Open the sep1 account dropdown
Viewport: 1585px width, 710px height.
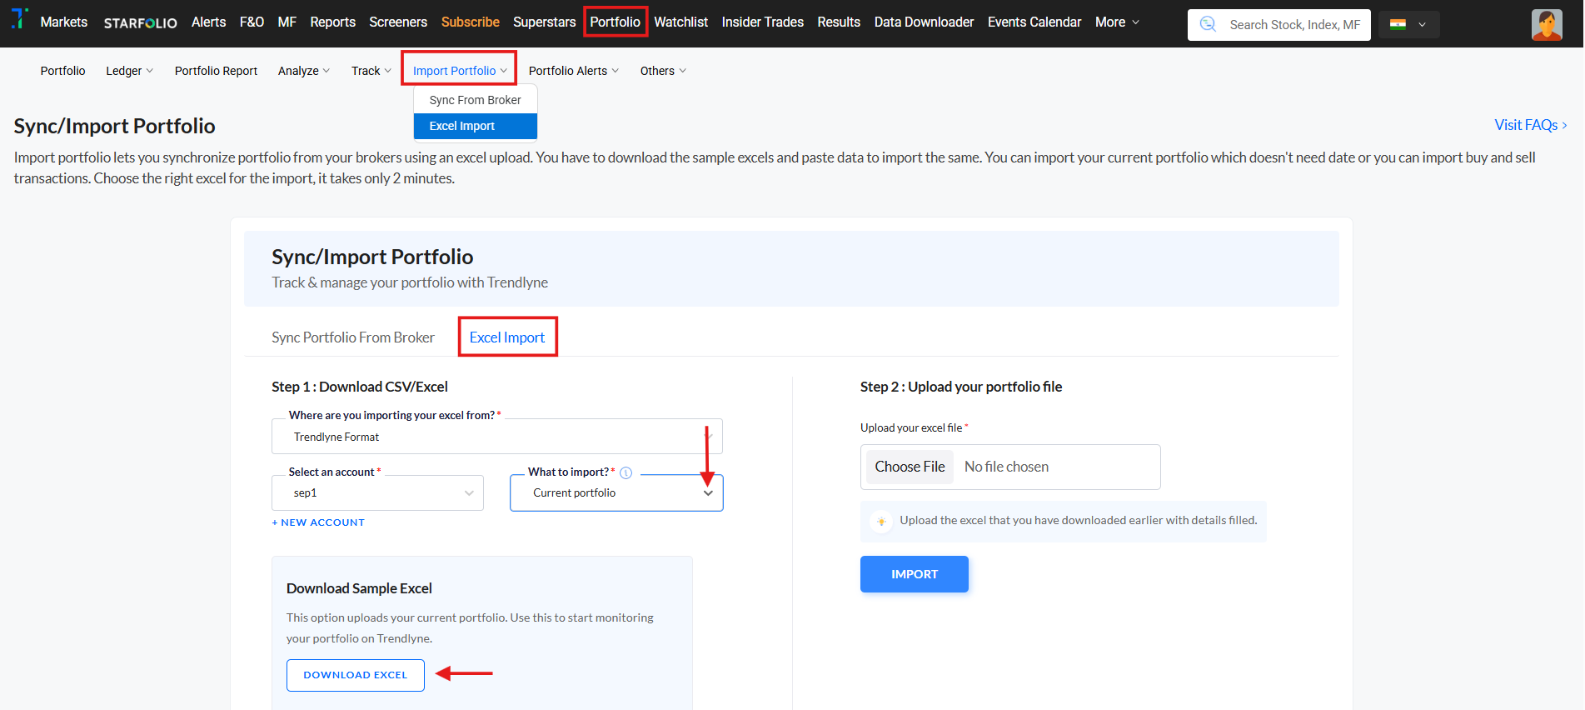pyautogui.click(x=377, y=493)
